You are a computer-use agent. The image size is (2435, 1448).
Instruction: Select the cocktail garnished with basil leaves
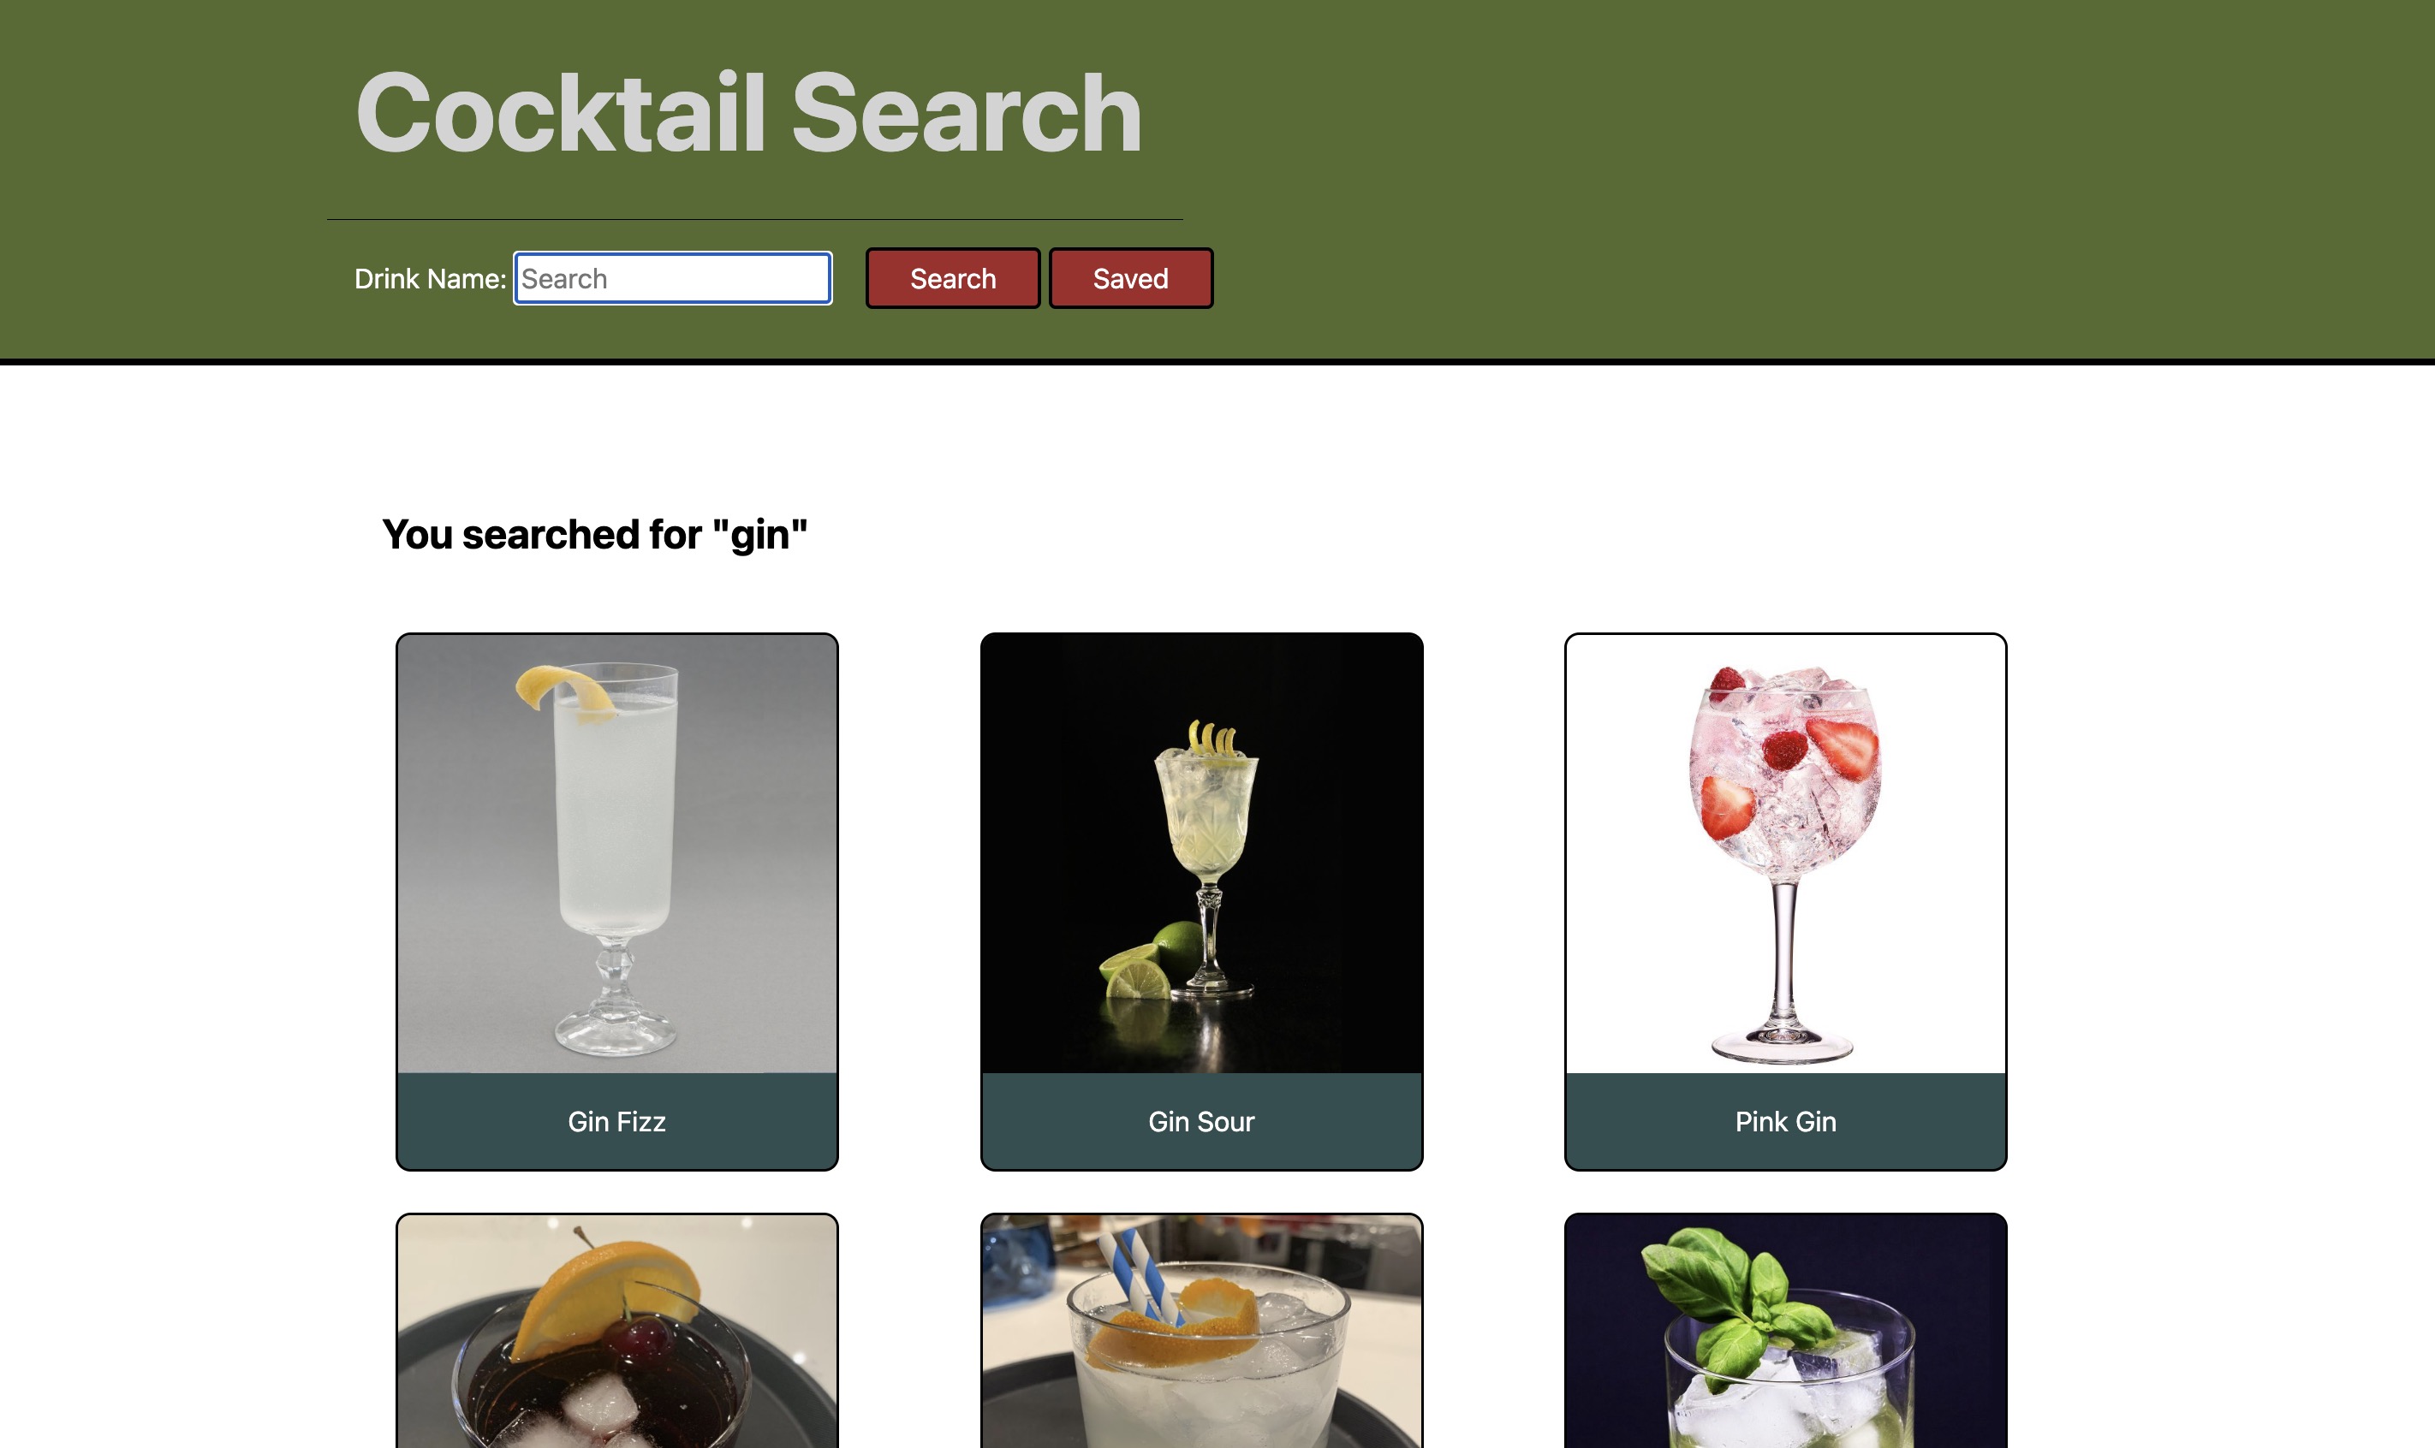[1785, 1332]
